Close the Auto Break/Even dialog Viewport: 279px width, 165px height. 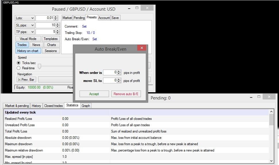click(142, 48)
